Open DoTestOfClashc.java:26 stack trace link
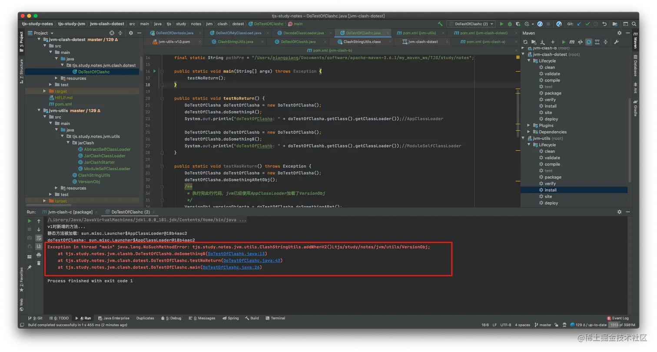This screenshot has width=657, height=352. click(231, 267)
